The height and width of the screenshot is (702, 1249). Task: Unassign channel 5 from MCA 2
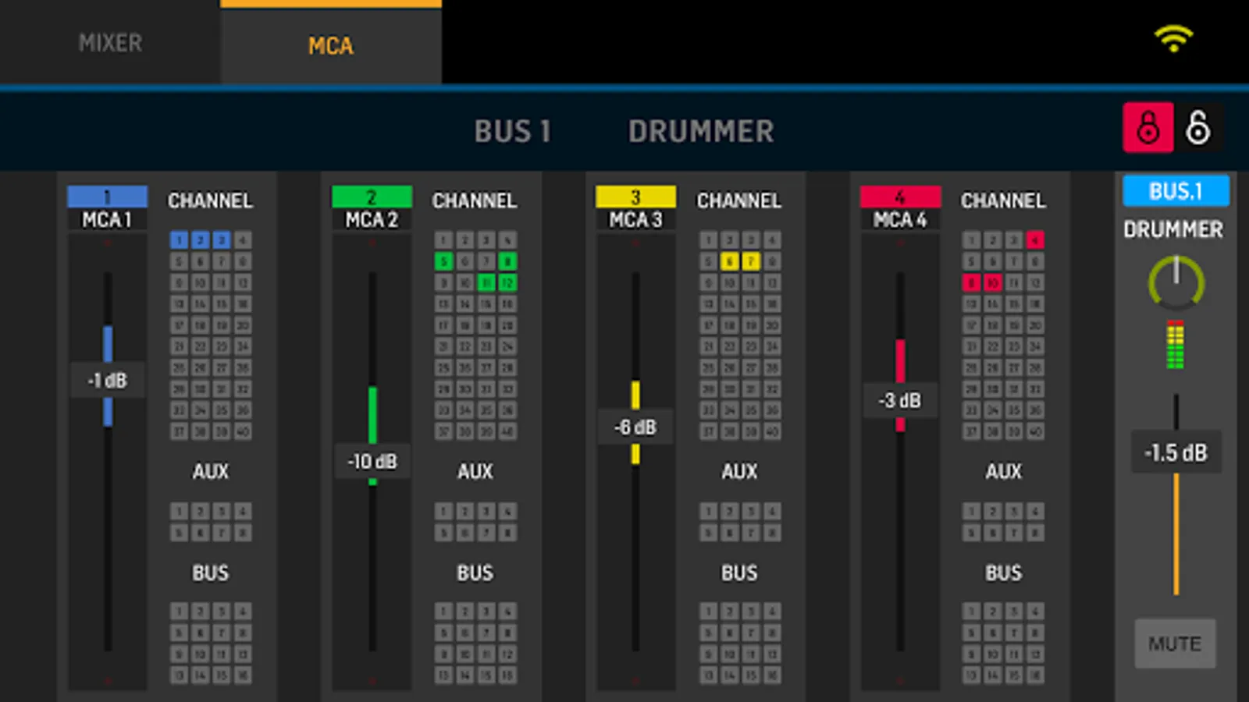[443, 261]
